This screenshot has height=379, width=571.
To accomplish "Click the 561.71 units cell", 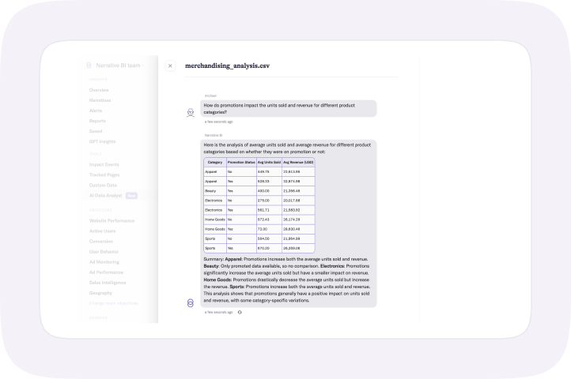I will 269,210.
